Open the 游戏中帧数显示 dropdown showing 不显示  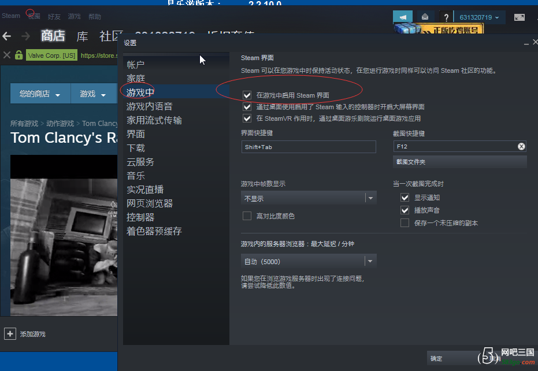[309, 198]
